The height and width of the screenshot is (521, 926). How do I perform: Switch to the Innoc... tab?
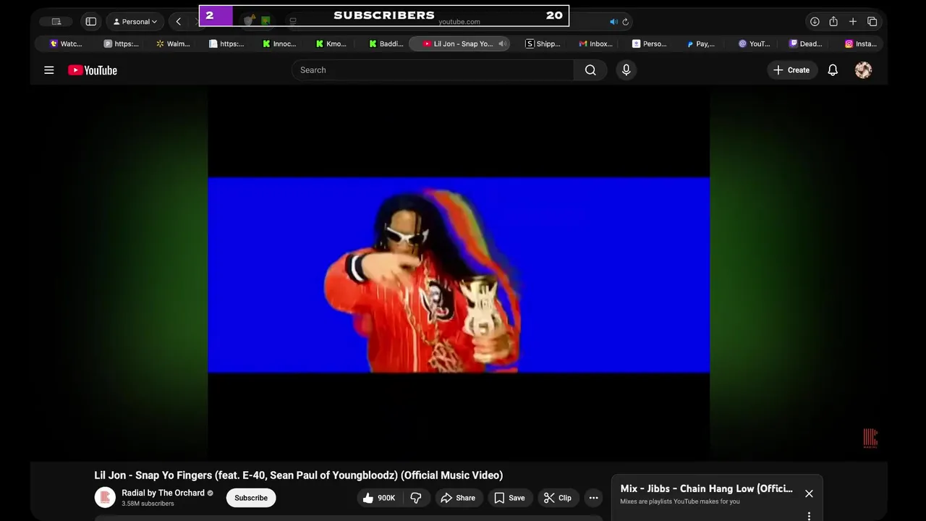point(279,44)
